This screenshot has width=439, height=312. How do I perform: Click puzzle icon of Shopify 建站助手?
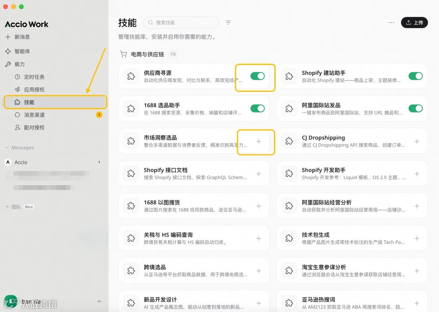pos(289,76)
